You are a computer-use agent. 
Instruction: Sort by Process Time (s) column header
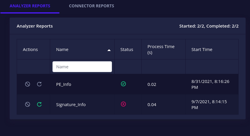161,50
